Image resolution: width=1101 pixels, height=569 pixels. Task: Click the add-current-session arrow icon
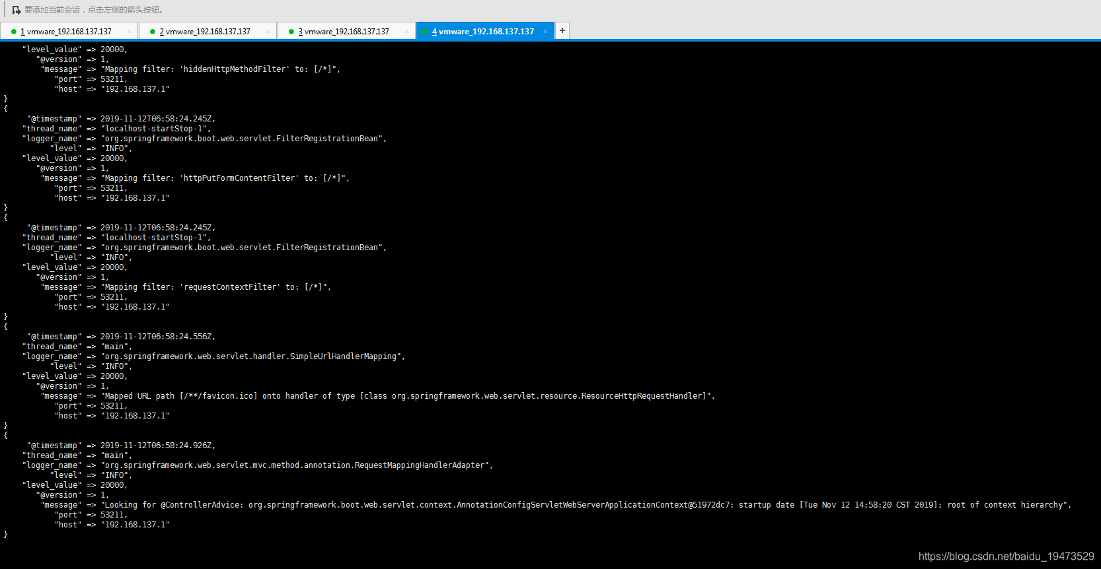(17, 10)
